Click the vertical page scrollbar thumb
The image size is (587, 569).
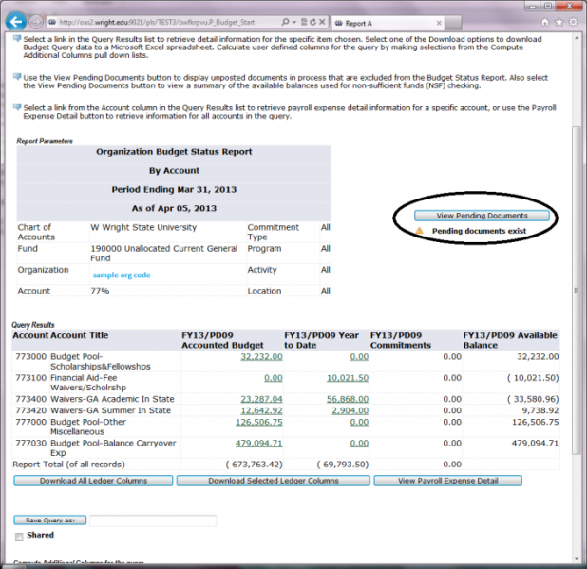pos(577,290)
